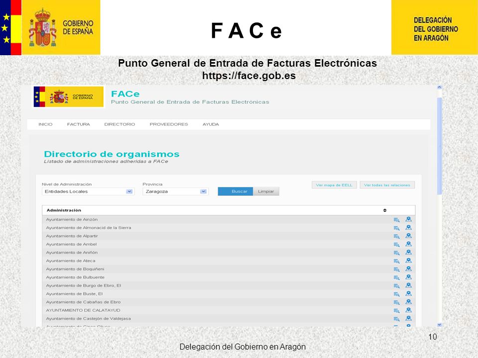Select row Ayuntamiento de Cabañas de Ebro
The image size is (478, 358).
(x=229, y=302)
